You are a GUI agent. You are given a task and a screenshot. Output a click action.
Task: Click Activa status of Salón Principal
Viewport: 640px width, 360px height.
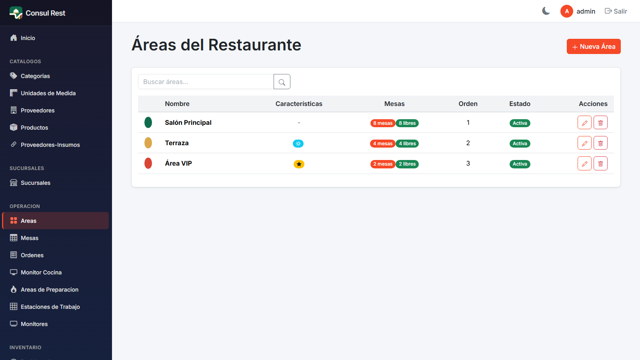[520, 123]
